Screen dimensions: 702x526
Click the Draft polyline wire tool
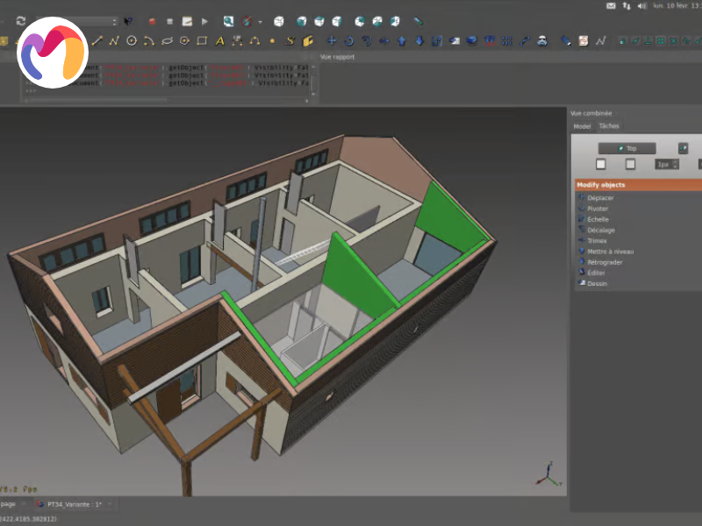(x=114, y=40)
